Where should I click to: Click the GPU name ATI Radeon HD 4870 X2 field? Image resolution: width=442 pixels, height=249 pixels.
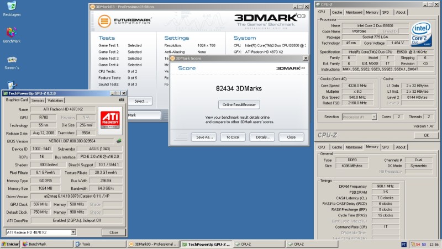(63, 109)
